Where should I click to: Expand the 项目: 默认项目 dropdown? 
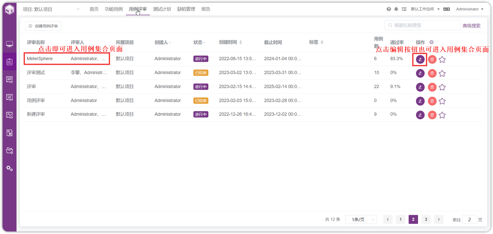pos(51,9)
